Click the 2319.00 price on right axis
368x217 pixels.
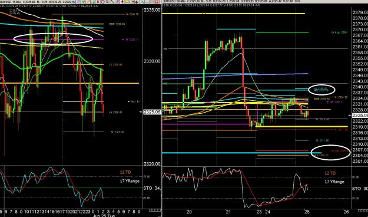360,127
